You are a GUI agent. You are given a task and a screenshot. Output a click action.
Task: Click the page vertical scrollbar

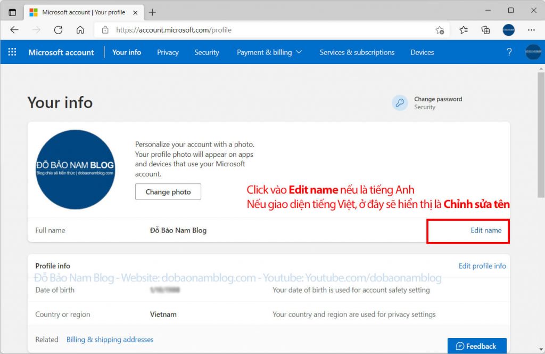click(x=541, y=134)
